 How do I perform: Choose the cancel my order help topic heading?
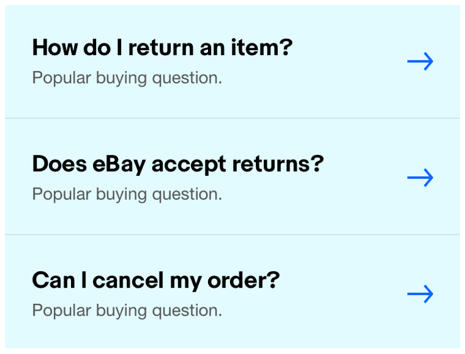coord(155,280)
